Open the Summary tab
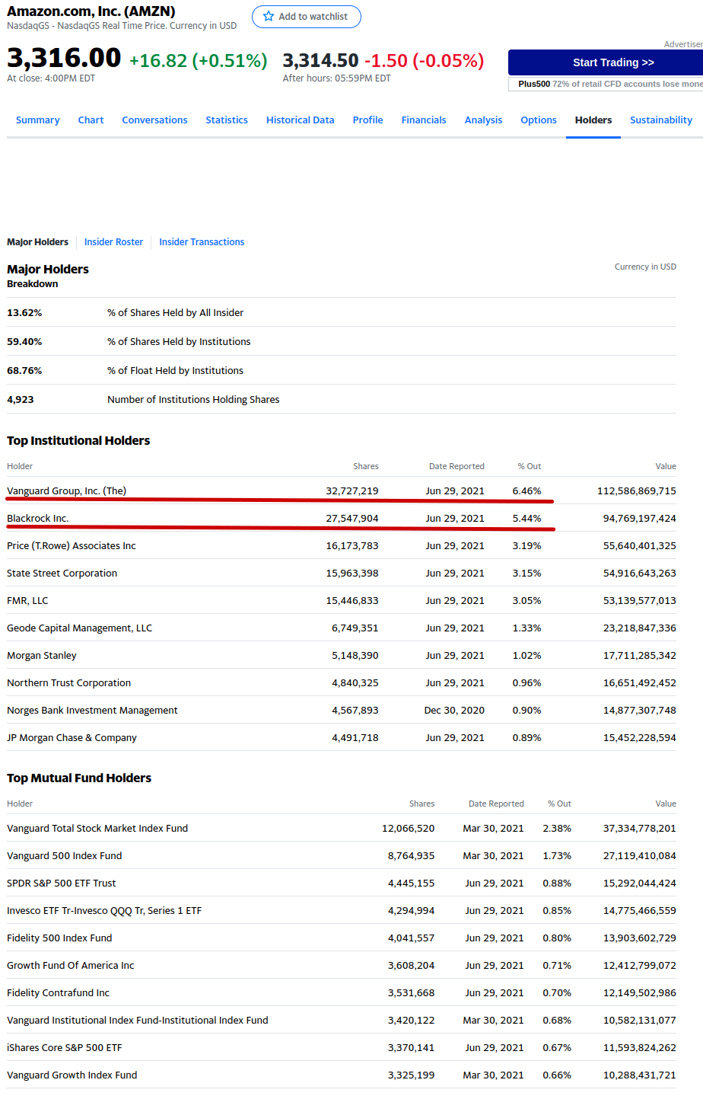Screen dimensions: 703x1096 (37, 120)
